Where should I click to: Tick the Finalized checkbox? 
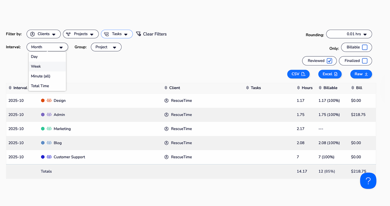[365, 61]
